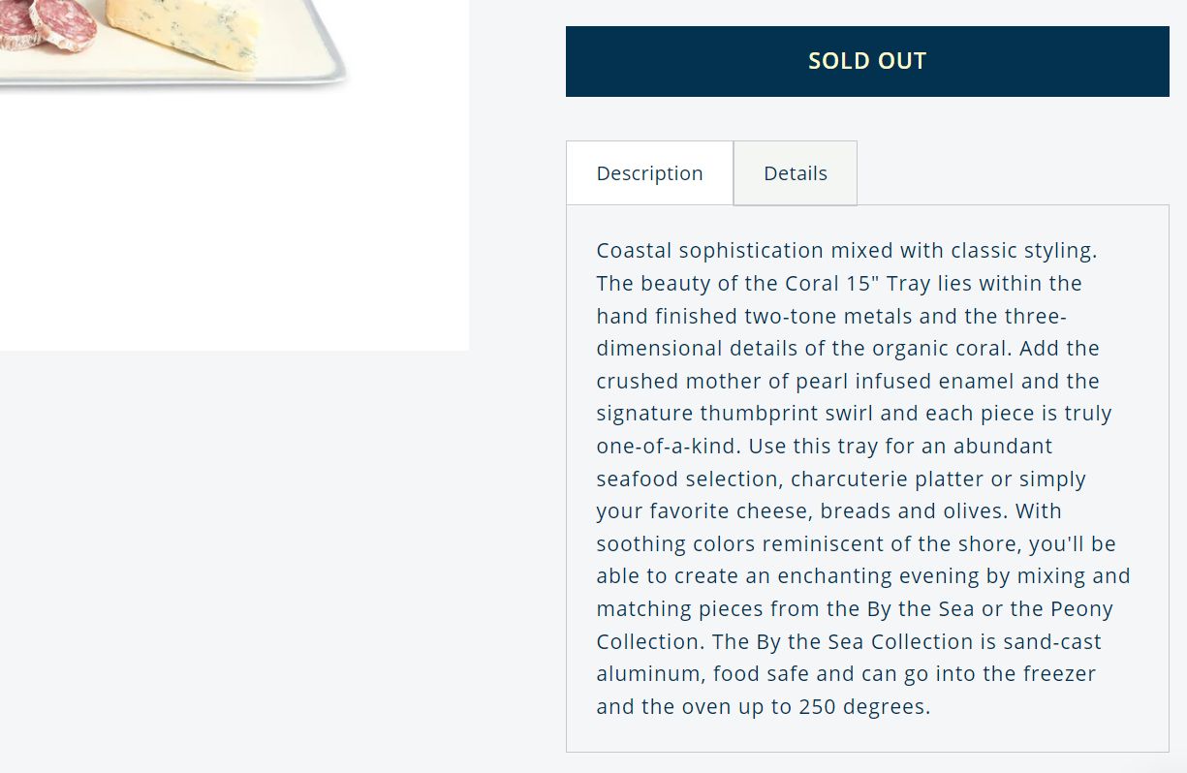Click the salami slices in the product photo
Image resolution: width=1187 pixels, height=773 pixels.
pyautogui.click(x=48, y=24)
